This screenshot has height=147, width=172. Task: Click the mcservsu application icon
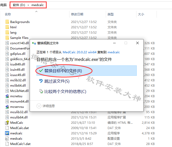pos(7,107)
